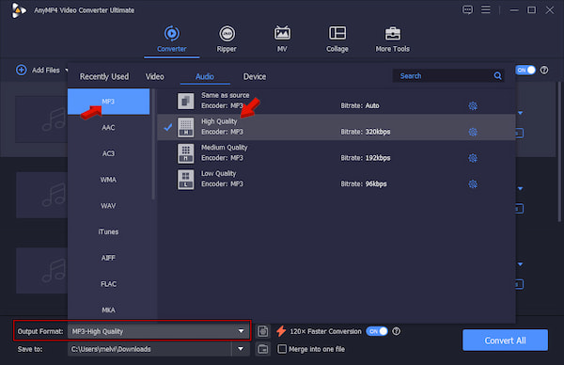Select iTunes in format list
Viewport: 564px width, 365px height.
(108, 231)
